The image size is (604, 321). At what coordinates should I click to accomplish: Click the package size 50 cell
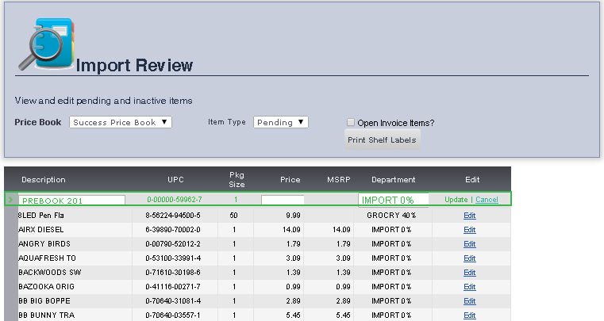(234, 215)
